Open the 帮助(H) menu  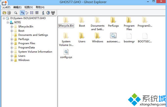click(40, 7)
